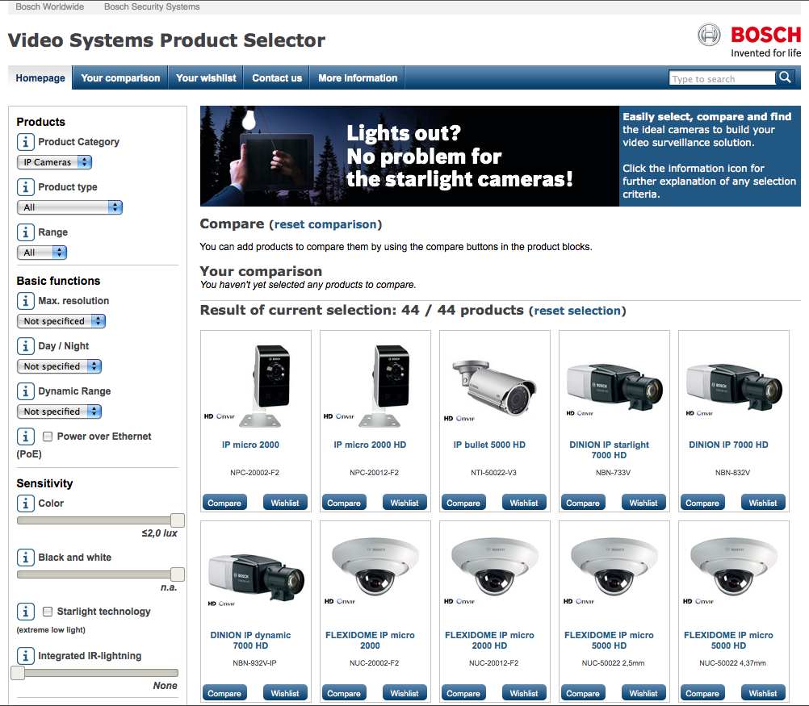Add DINION IP 7000 HD to wishlist
809x706 pixels.
coord(762,503)
